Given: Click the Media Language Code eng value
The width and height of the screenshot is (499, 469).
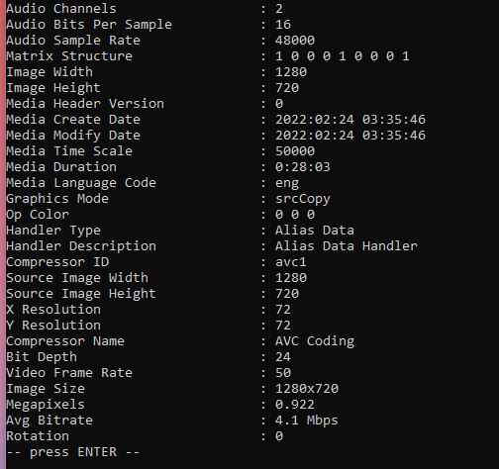Looking at the screenshot, I should click(x=287, y=183).
